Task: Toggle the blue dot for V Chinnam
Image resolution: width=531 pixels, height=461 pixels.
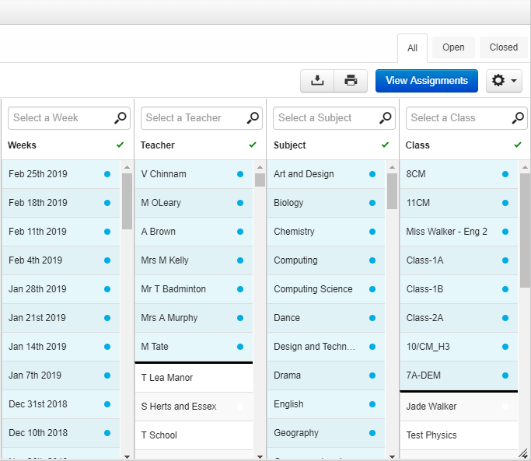Action: tap(240, 174)
